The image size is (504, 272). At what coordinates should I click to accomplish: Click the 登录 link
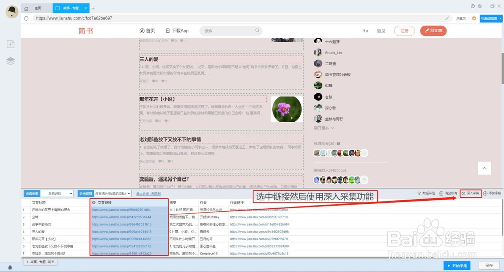click(381, 31)
